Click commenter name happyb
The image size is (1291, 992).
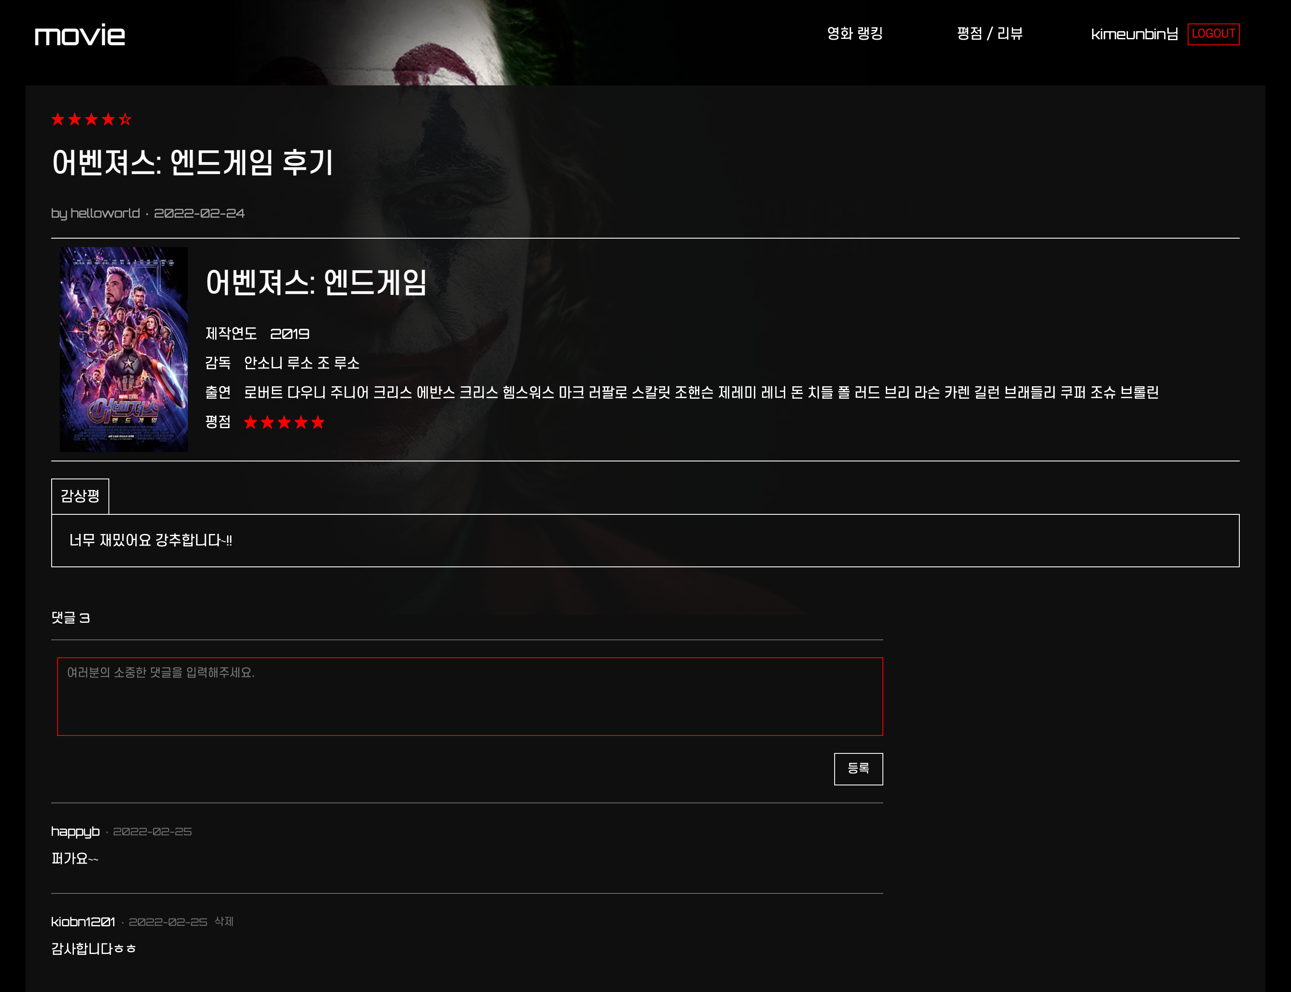click(x=76, y=832)
